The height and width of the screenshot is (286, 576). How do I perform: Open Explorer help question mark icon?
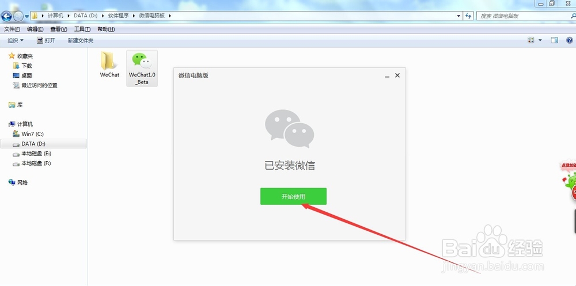[570, 40]
